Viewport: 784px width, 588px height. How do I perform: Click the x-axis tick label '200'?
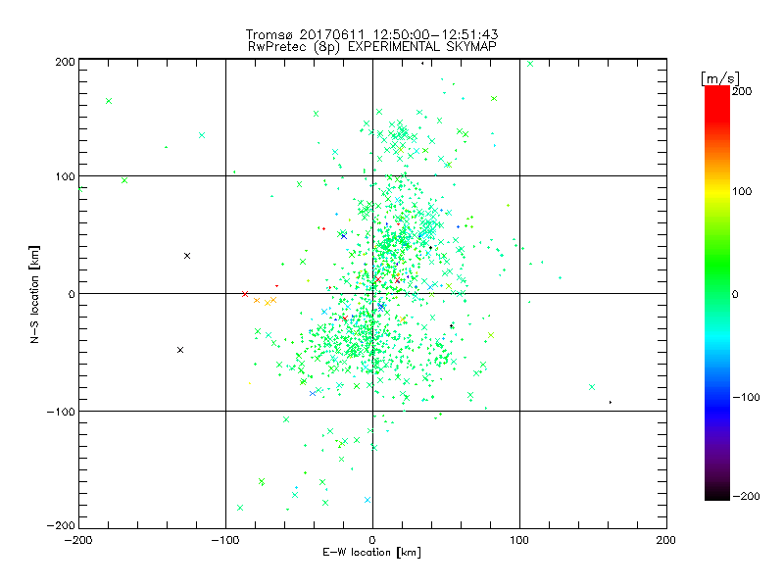(666, 540)
